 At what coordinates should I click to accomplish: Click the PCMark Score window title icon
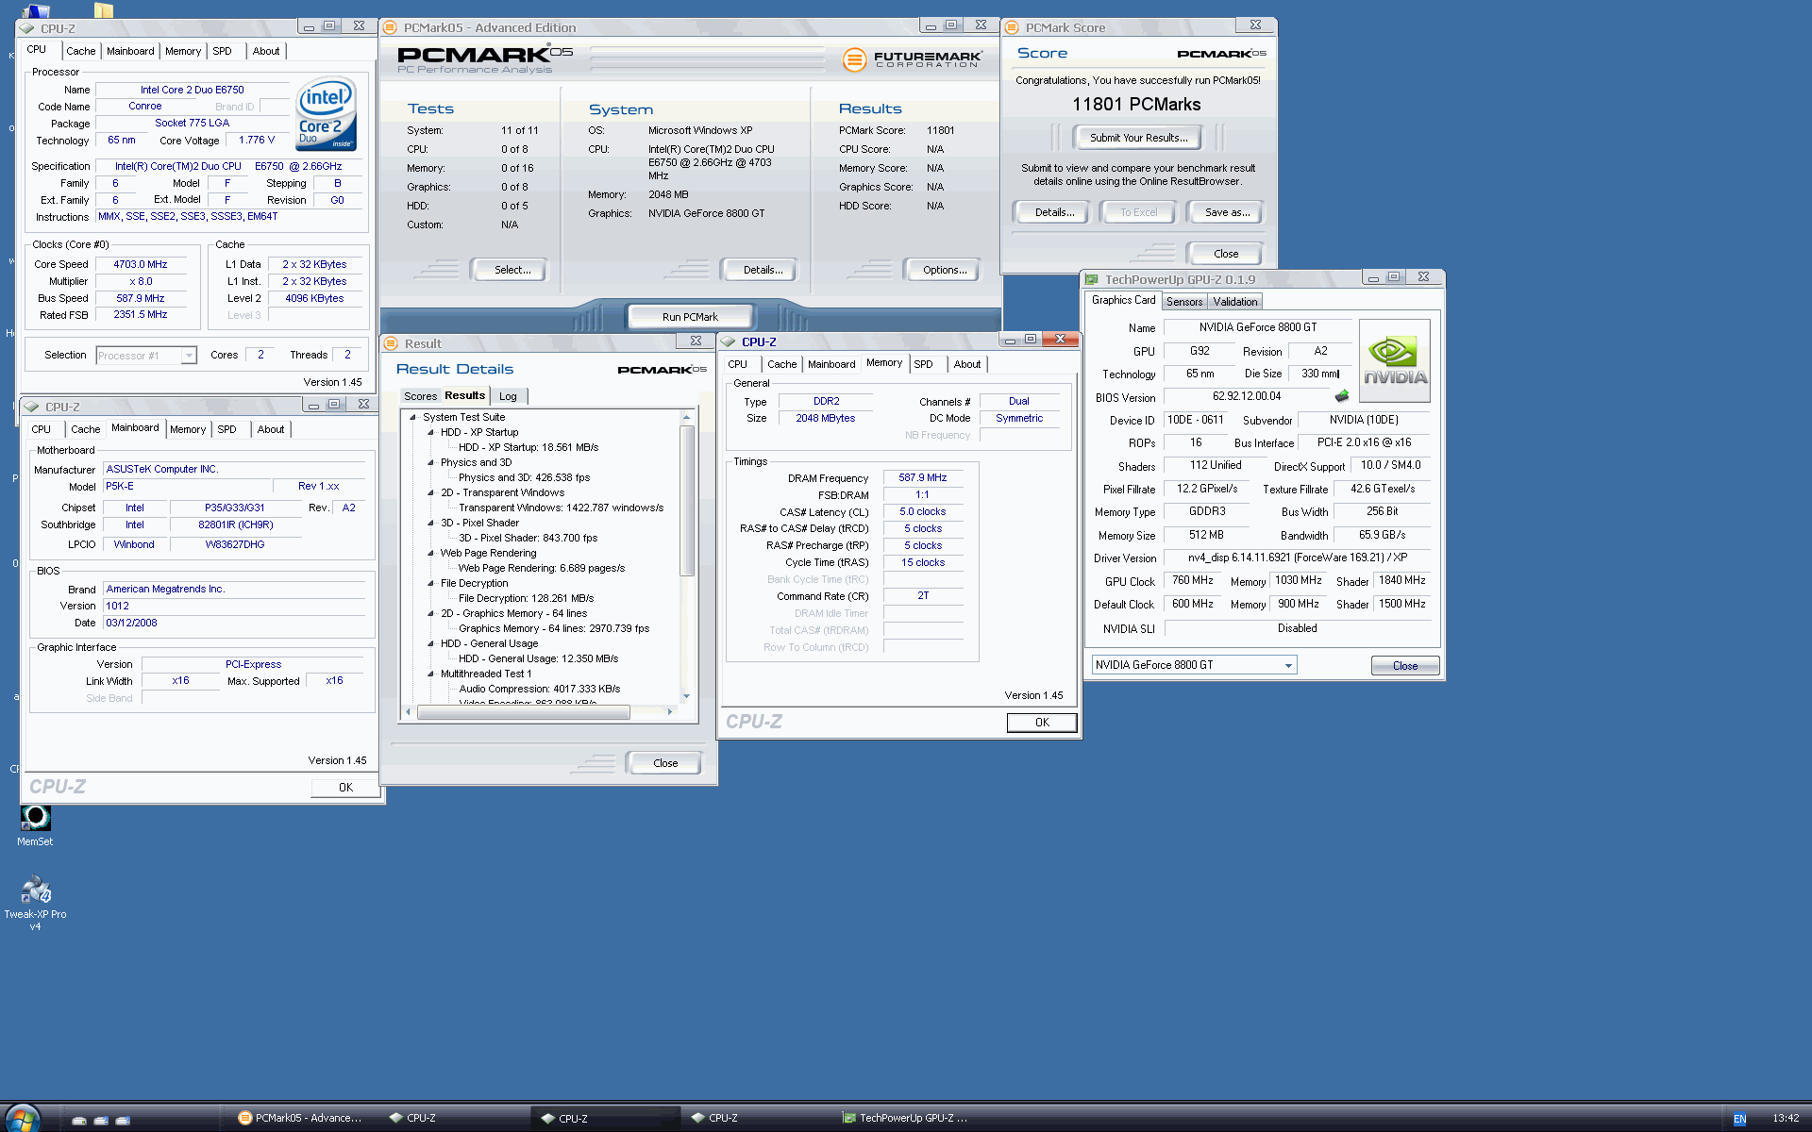(1012, 27)
